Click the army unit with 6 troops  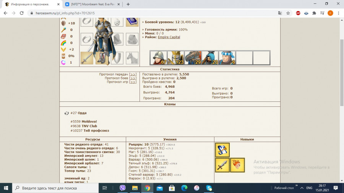coord(227,58)
